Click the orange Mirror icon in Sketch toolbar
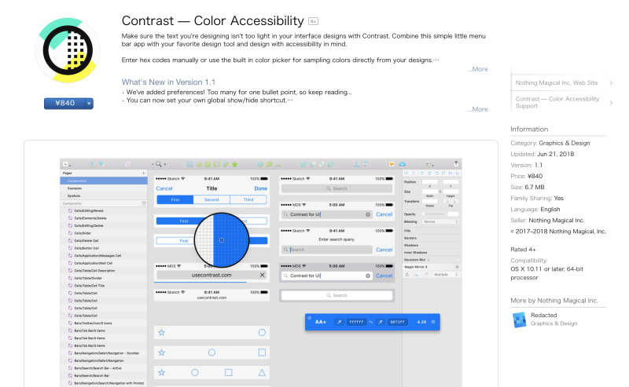This screenshot has width=629, height=387. click(x=392, y=164)
